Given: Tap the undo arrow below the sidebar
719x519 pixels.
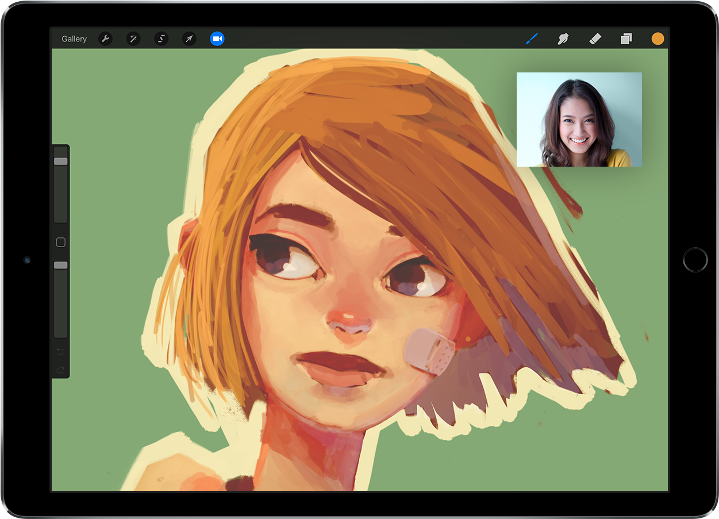Looking at the screenshot, I should pyautogui.click(x=60, y=351).
